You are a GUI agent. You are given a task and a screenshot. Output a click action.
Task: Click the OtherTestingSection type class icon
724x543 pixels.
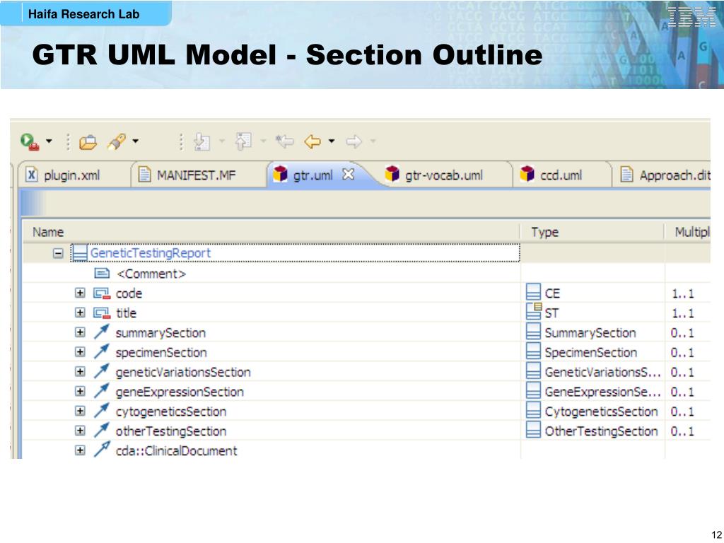coord(533,431)
